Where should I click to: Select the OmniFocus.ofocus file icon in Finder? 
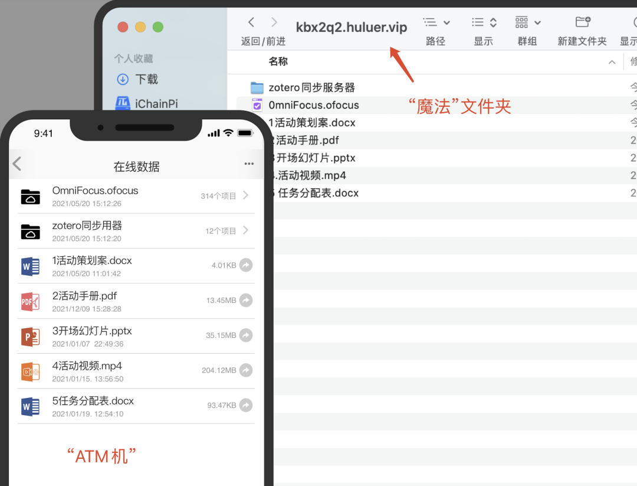tap(257, 105)
